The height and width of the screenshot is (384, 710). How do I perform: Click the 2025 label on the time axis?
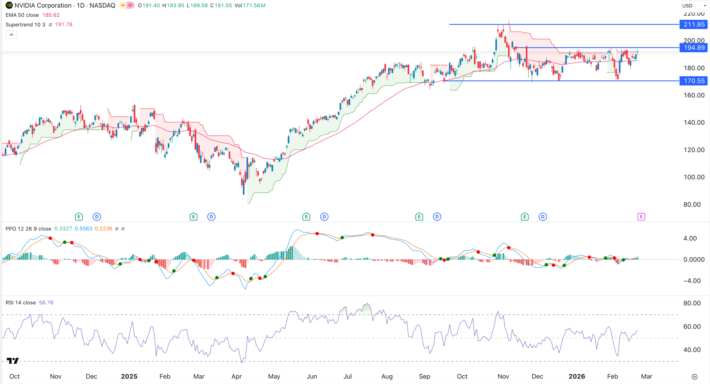click(x=129, y=376)
